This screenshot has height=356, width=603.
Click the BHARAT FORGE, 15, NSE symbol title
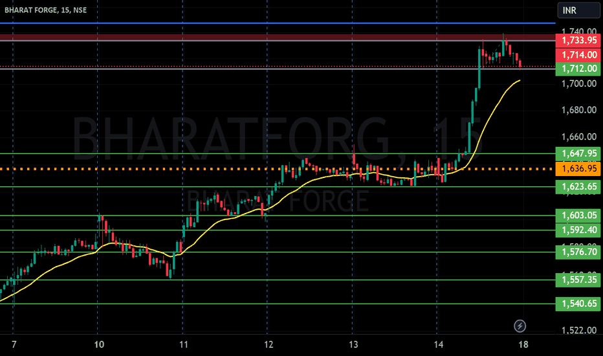click(45, 10)
